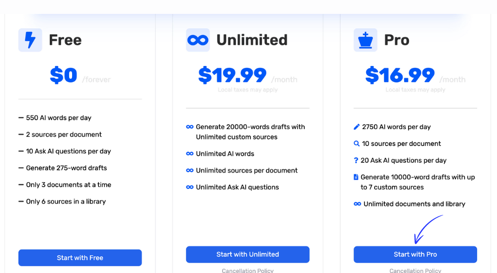The width and height of the screenshot is (497, 273).
Task: Click the Unlimited plan infinity icon
Action: [198, 40]
